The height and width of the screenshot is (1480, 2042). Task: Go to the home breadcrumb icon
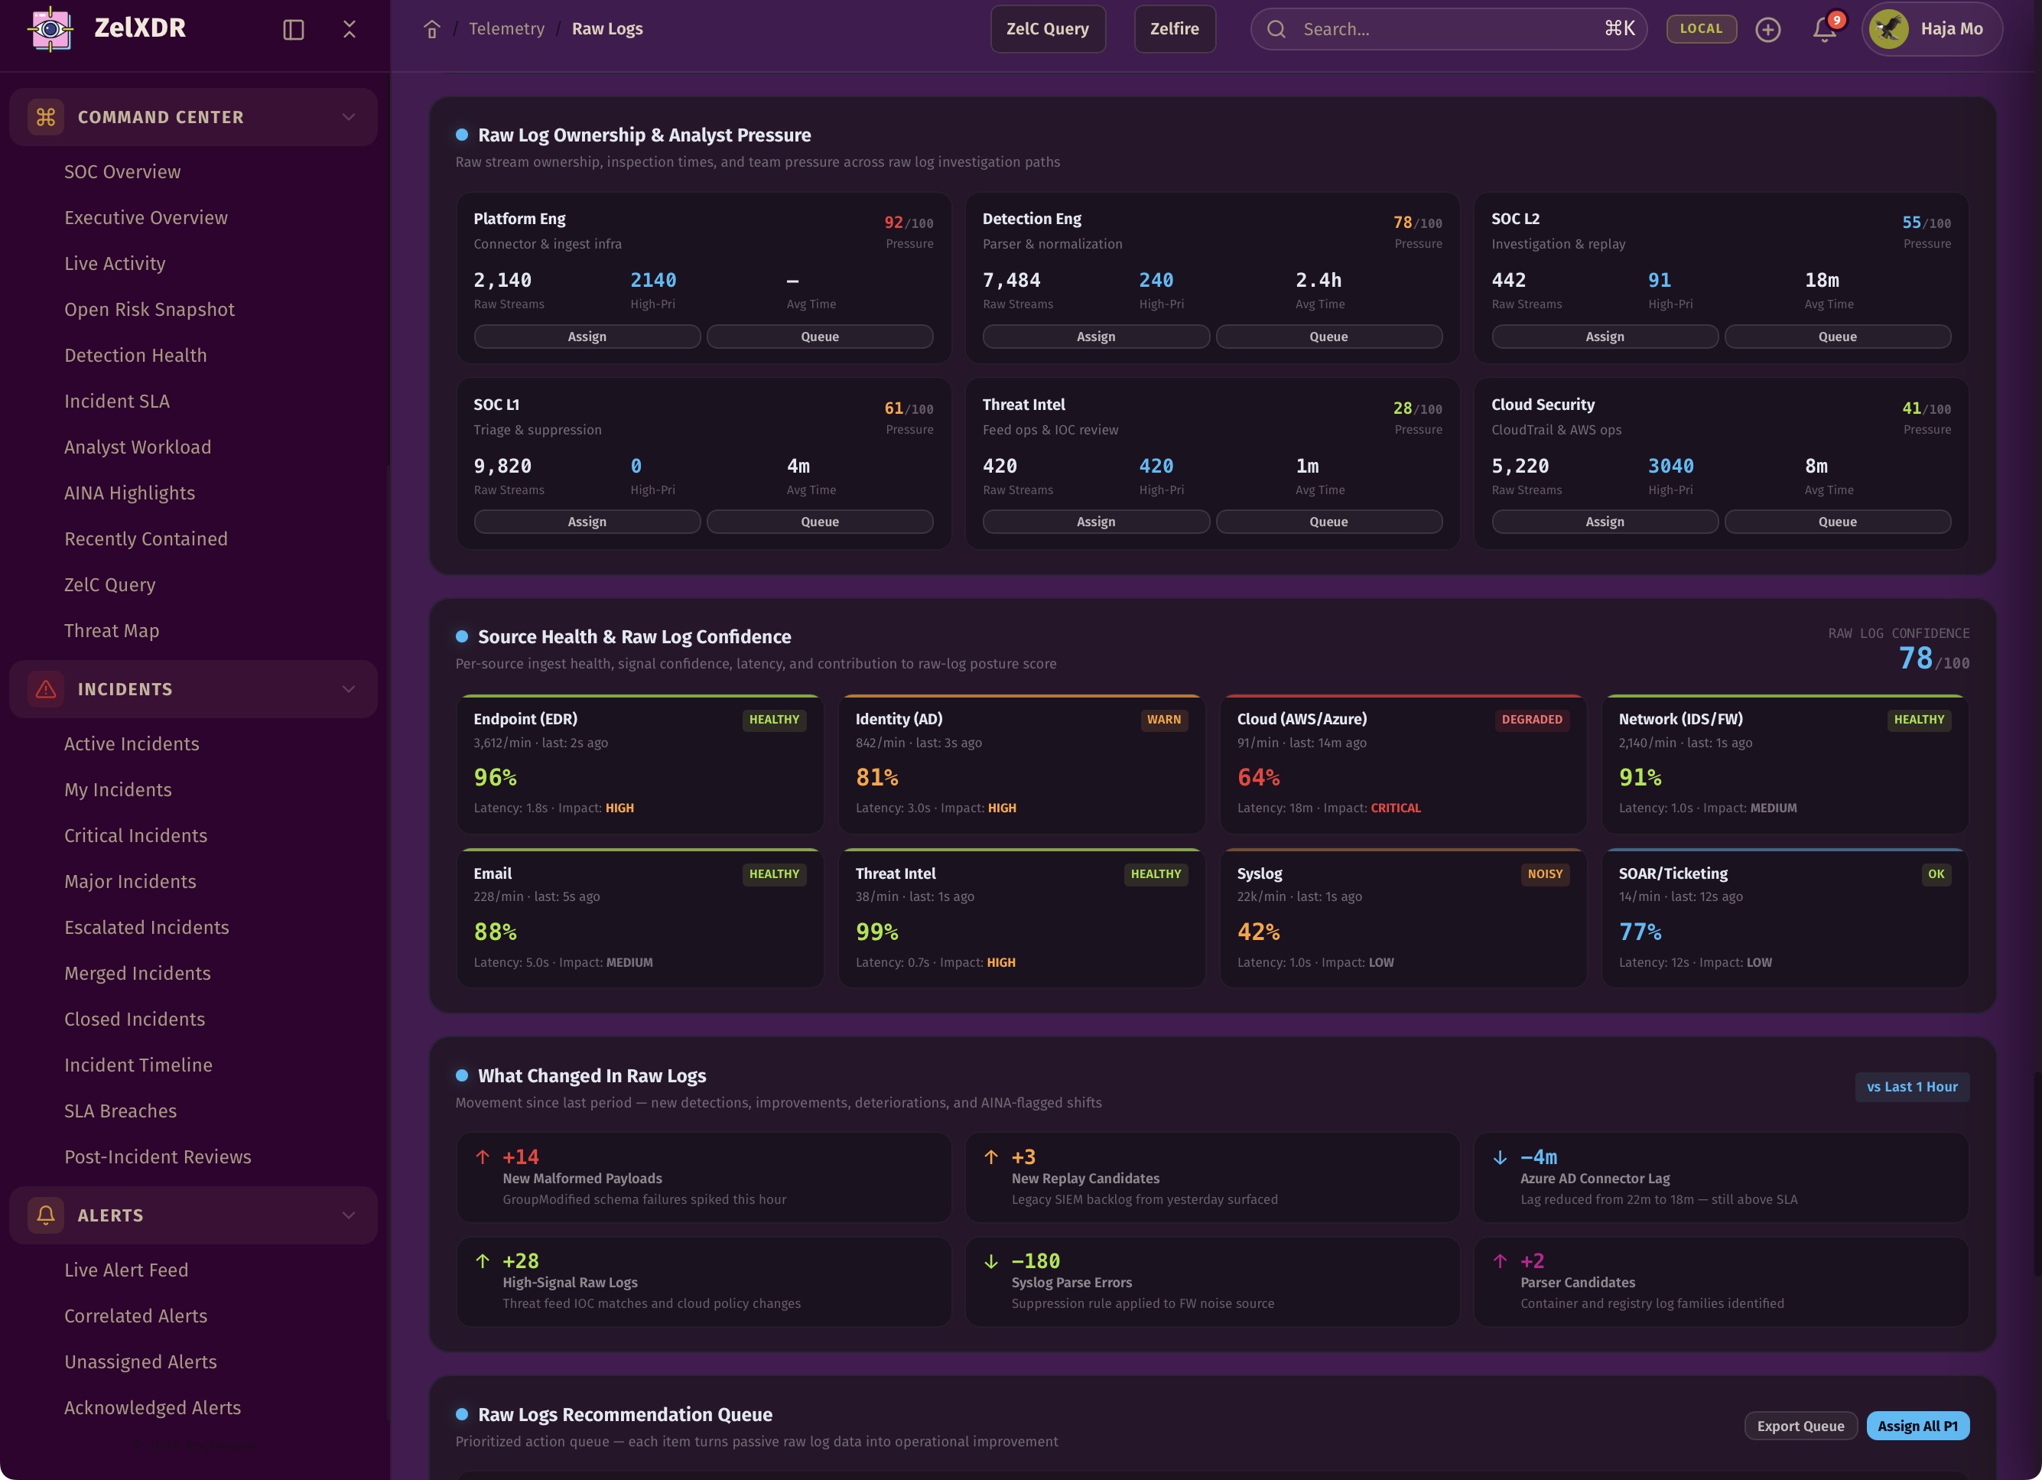(432, 30)
